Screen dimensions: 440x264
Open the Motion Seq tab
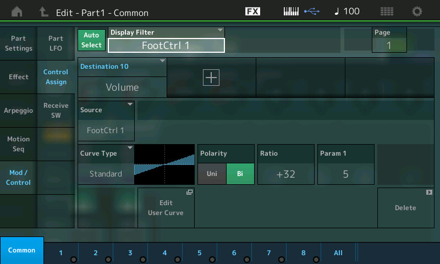pos(19,144)
